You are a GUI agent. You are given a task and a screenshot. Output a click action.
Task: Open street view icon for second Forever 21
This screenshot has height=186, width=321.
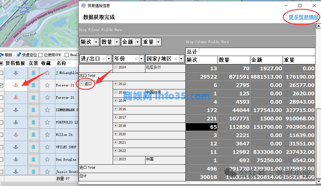[33, 97]
